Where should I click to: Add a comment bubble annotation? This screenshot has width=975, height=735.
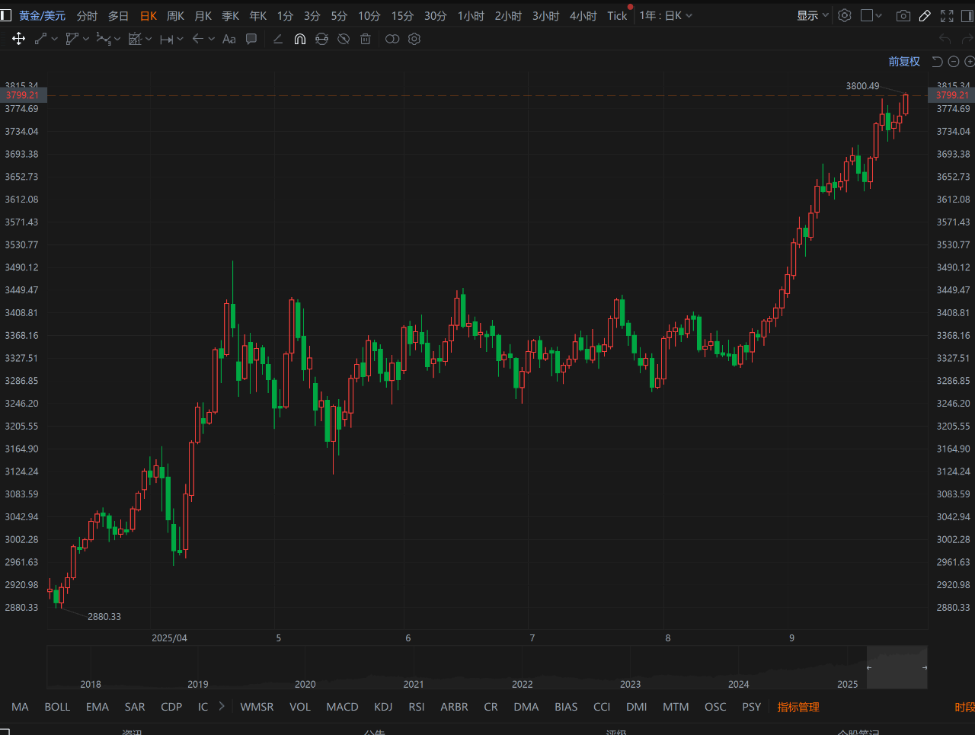[251, 39]
